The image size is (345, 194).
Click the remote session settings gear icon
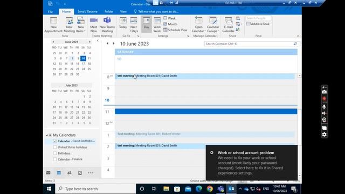pos(325,135)
